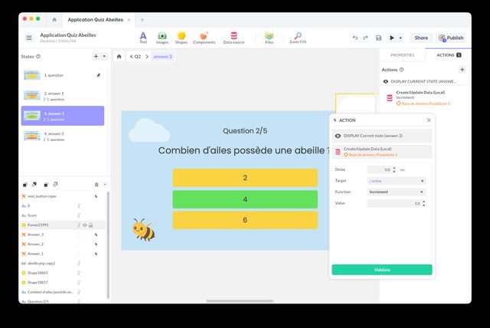Select next_button copie layer
Image resolution: width=490 pixels, height=328 pixels.
click(x=42, y=196)
